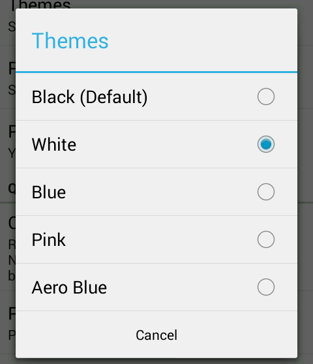Tap the "Black (Default)" label text
The image size is (313, 364).
(89, 97)
